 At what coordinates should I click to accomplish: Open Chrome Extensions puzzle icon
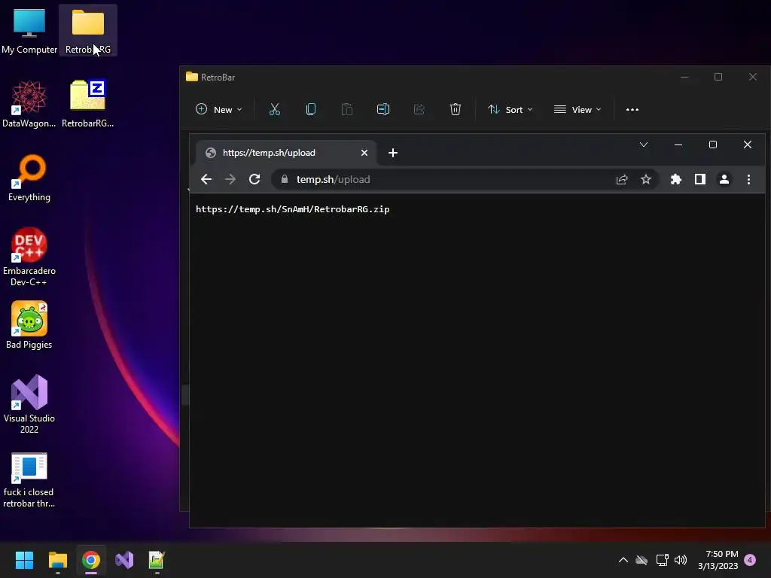(676, 179)
